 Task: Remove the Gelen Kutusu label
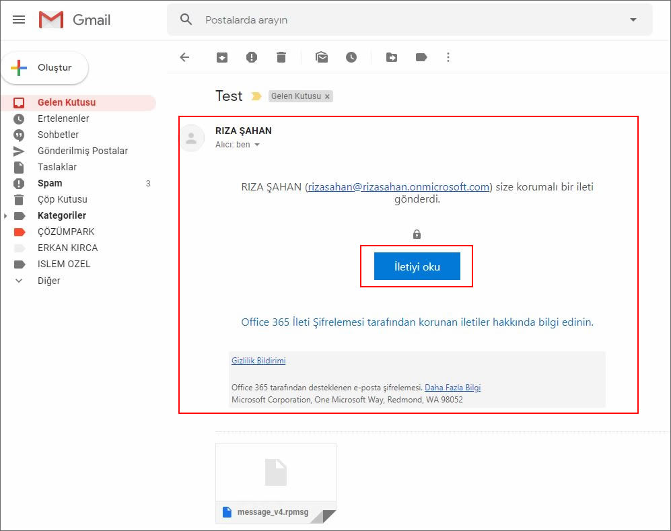coord(327,97)
